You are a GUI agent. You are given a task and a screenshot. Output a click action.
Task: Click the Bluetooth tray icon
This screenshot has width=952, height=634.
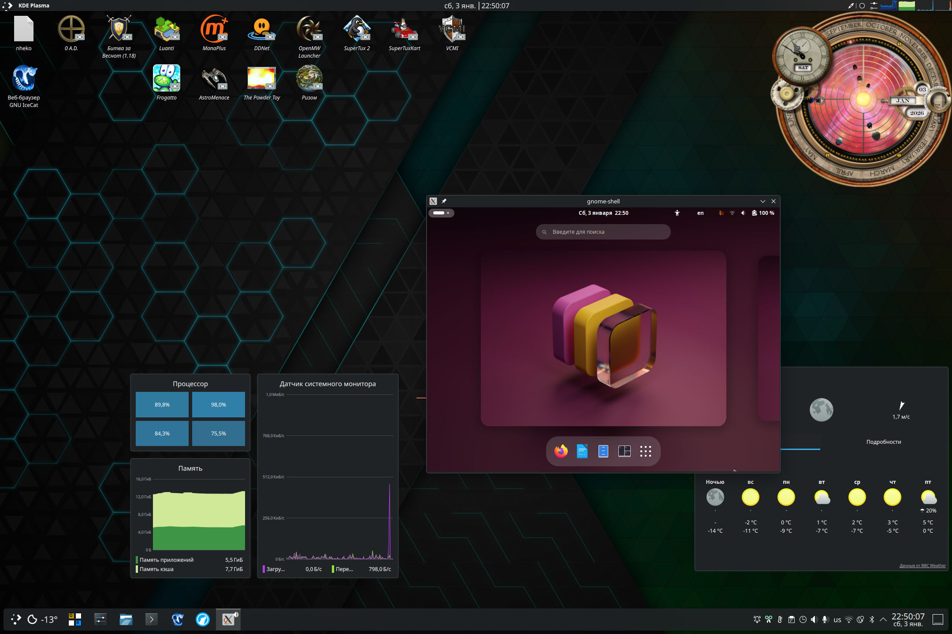[x=871, y=619]
